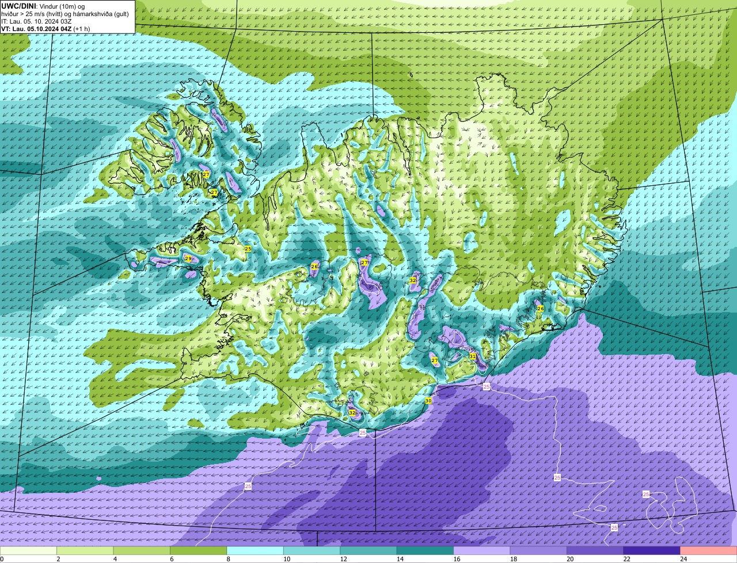Click the yellow 25 gust label

[x=248, y=249]
